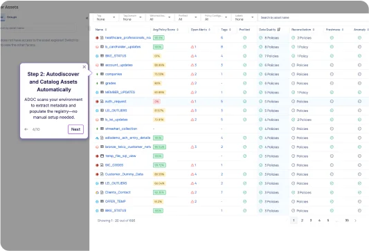
Task: Open healthcare_professionals asset link
Action: pyautogui.click(x=128, y=38)
